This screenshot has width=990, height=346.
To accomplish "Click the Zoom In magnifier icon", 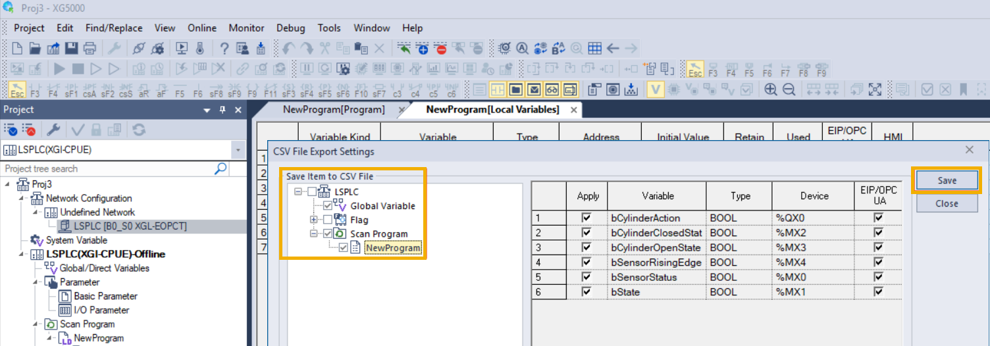I will (771, 89).
